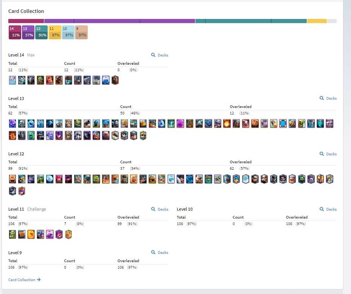Click the Fireball card in Level 13
The height and width of the screenshot is (294, 351).
(x=227, y=124)
